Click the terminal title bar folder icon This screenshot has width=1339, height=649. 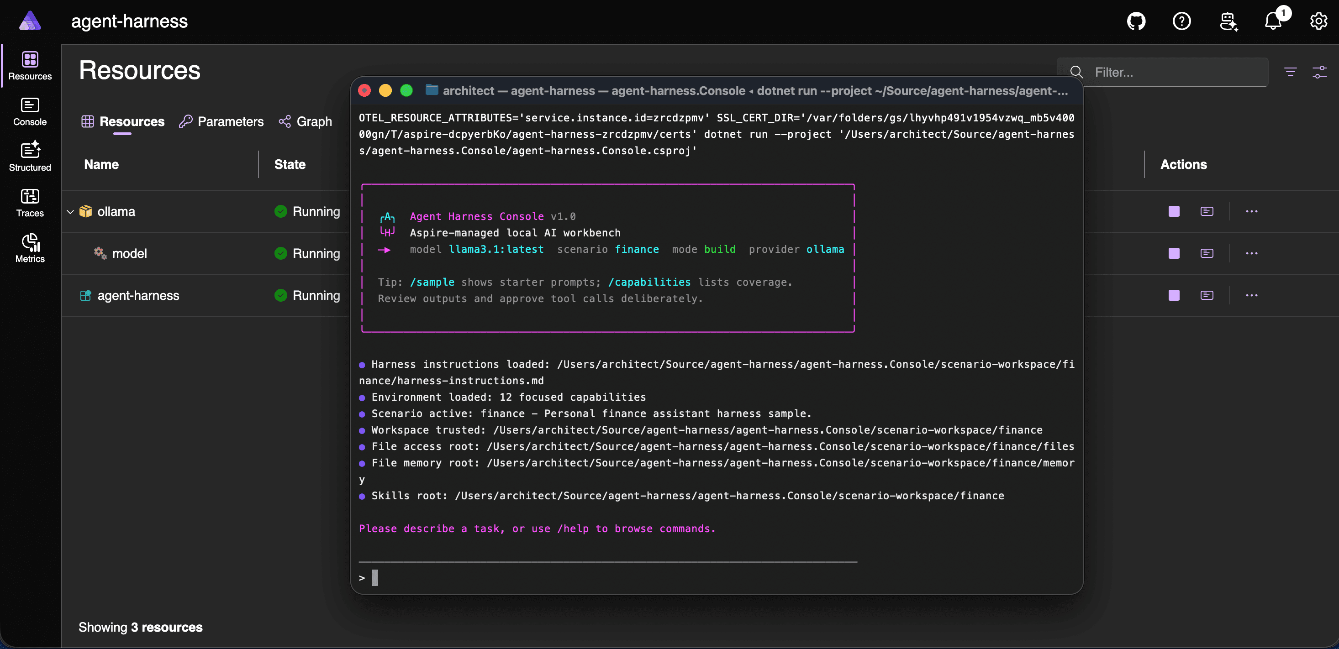coord(432,90)
